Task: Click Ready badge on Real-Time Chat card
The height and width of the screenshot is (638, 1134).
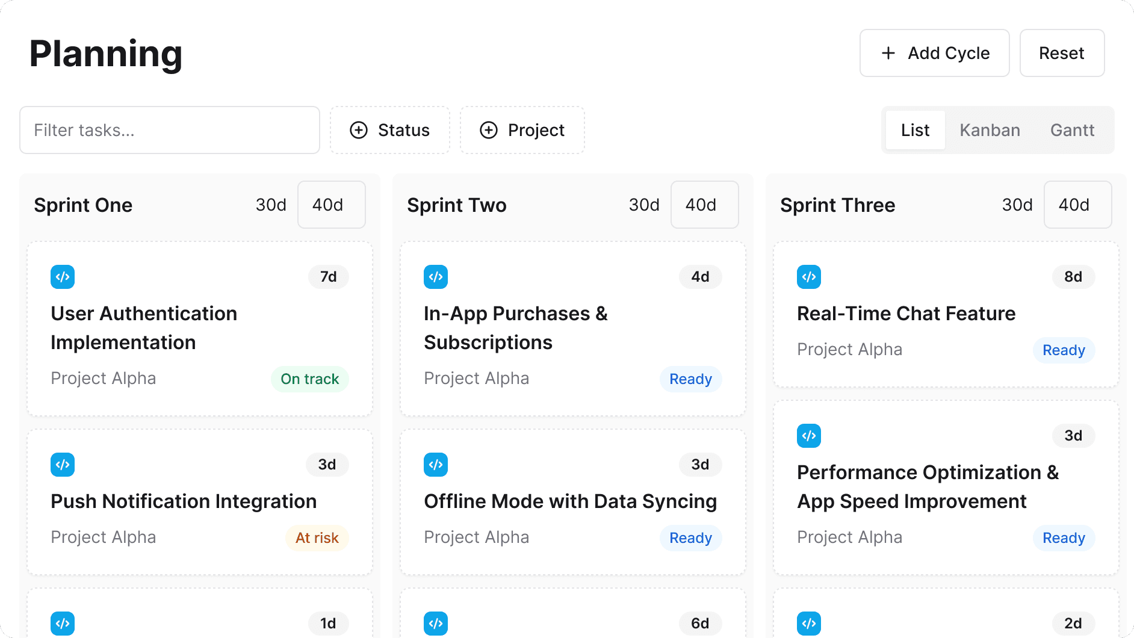Action: (x=1064, y=350)
